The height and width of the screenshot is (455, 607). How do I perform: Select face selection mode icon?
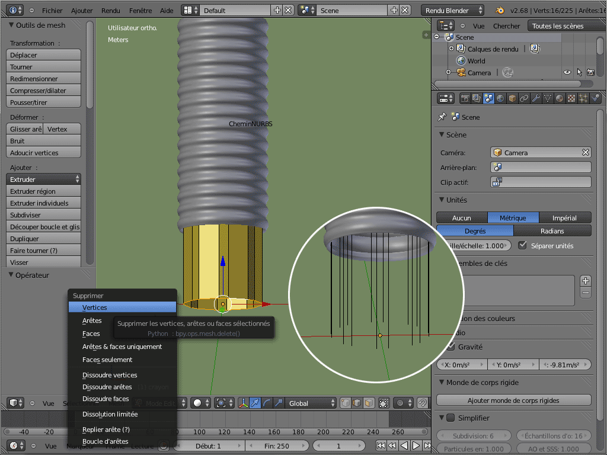point(369,403)
